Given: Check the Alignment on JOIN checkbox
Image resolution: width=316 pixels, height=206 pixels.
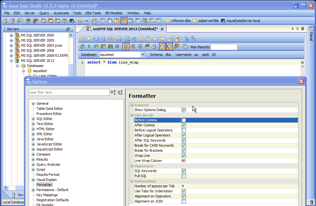Looking at the screenshot, I should pyautogui.click(x=184, y=201).
